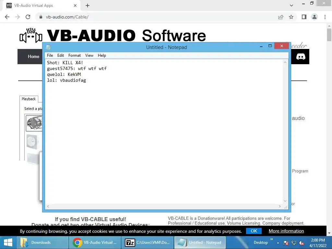The width and height of the screenshot is (332, 249).
Task: Click the site lock icon in address bar
Action: tap(41, 17)
